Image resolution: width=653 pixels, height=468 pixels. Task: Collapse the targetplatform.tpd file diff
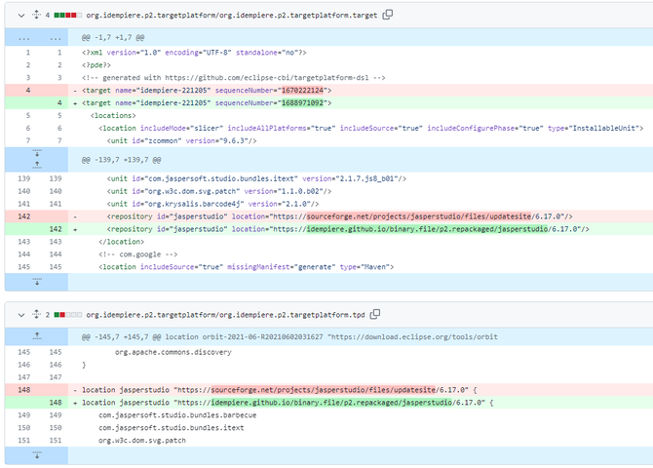click(x=21, y=315)
